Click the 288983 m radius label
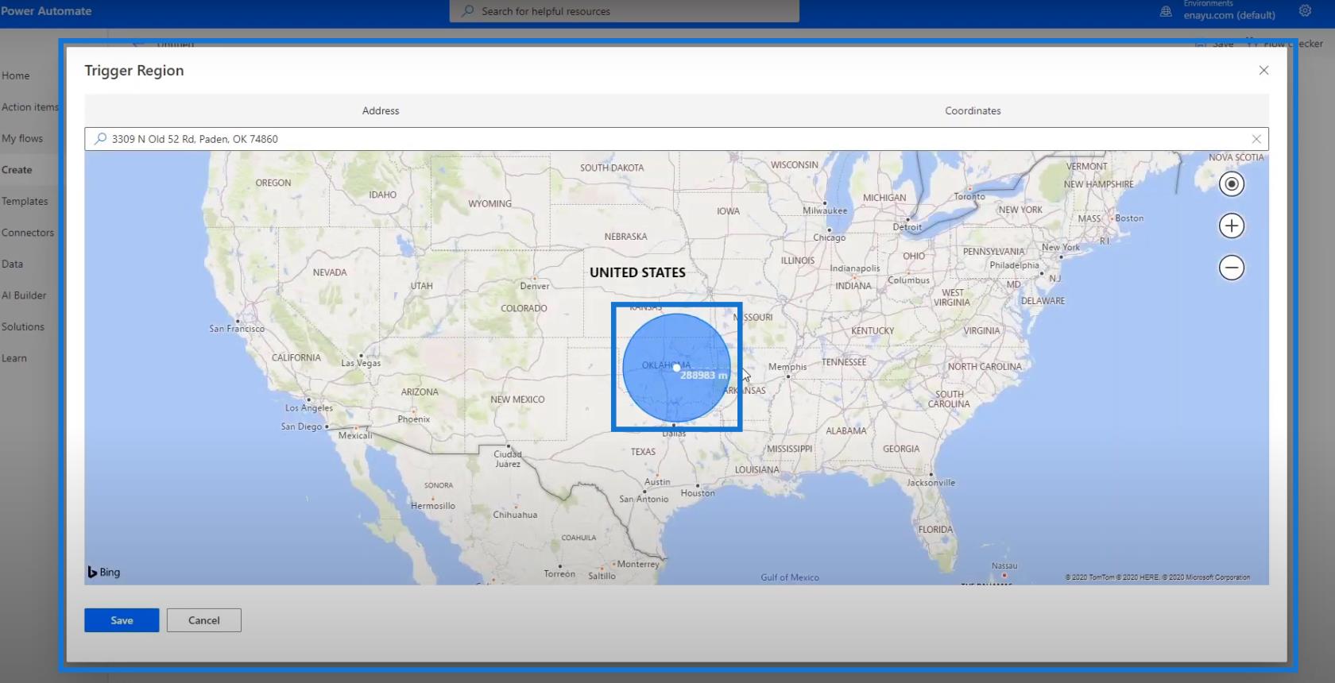1335x683 pixels. pos(703,376)
